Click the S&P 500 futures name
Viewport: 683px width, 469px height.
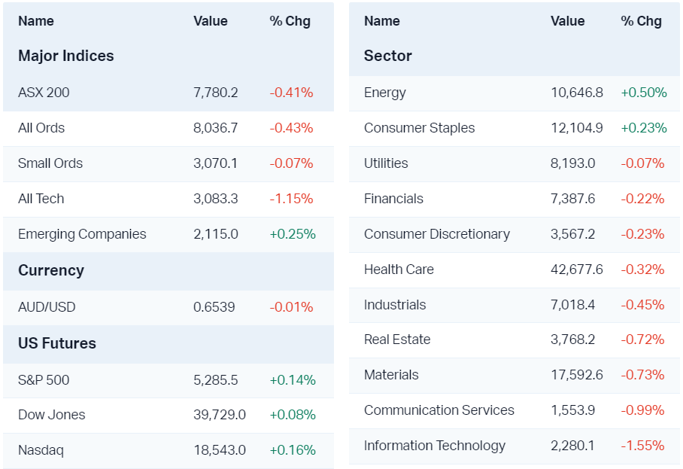(44, 380)
